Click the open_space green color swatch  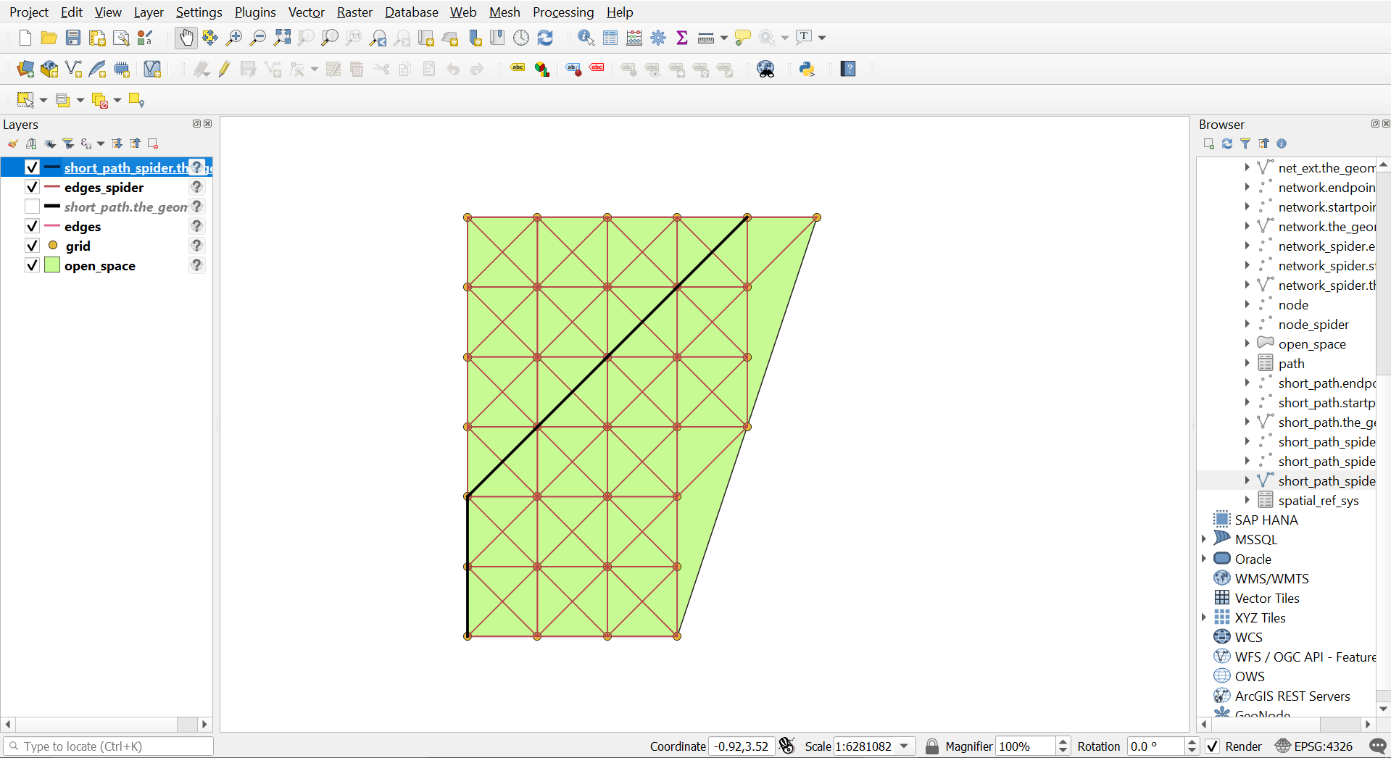click(x=52, y=265)
